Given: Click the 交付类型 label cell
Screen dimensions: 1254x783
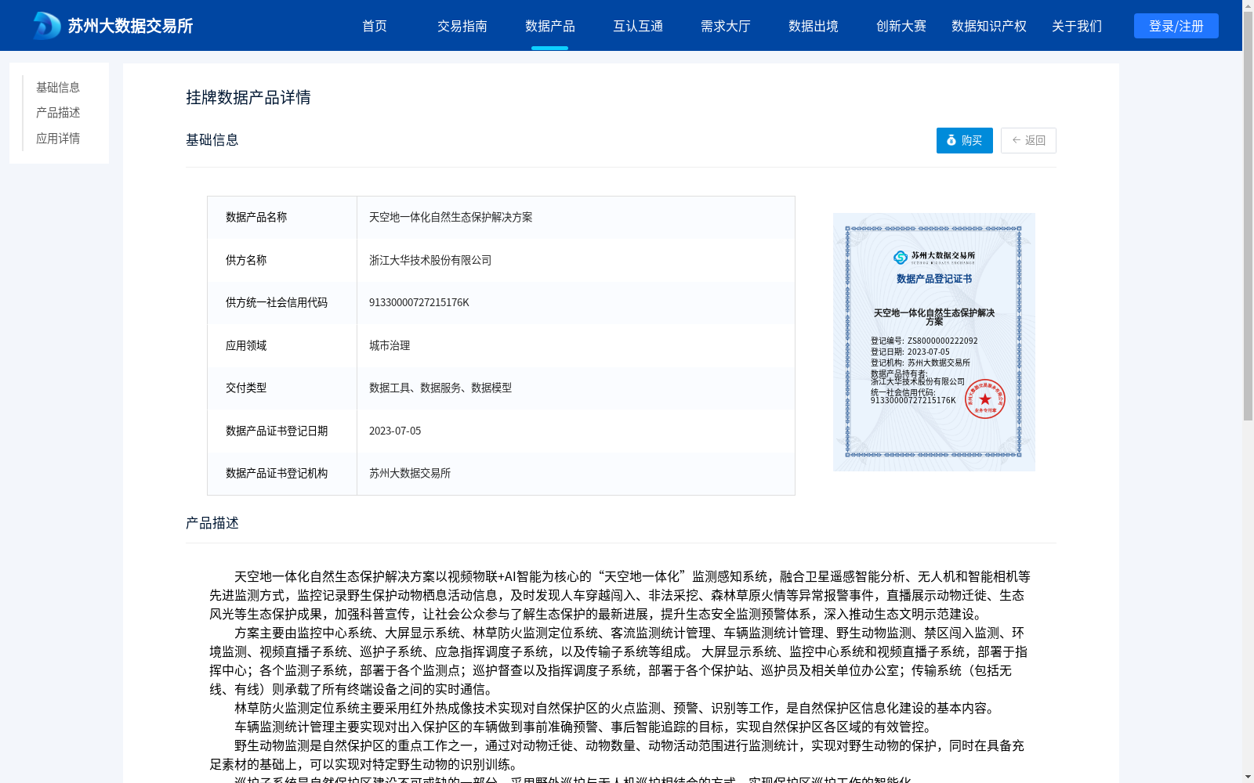Looking at the screenshot, I should pos(282,388).
